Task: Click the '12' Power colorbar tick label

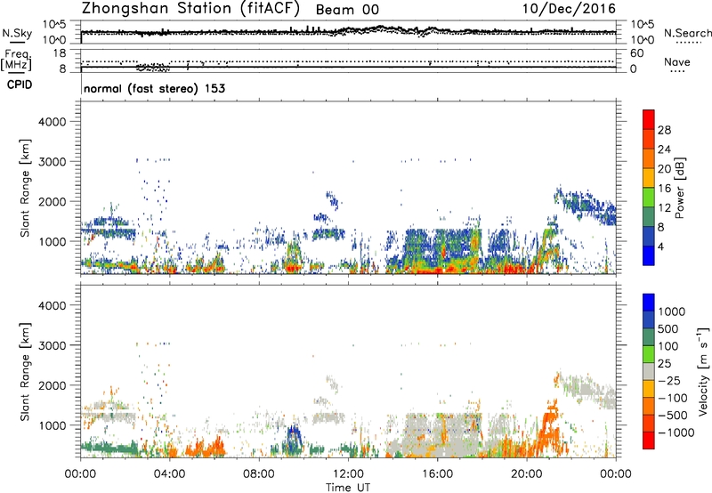Action: (x=664, y=207)
